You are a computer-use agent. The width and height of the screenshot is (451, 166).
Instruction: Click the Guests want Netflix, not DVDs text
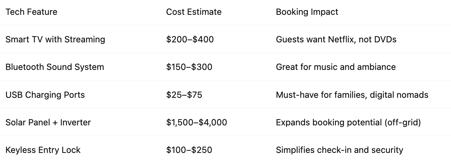coord(336,40)
